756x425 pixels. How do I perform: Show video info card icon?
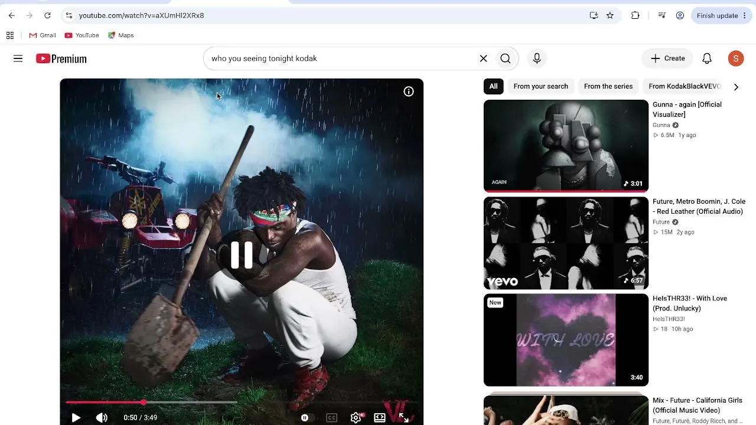[x=409, y=91]
